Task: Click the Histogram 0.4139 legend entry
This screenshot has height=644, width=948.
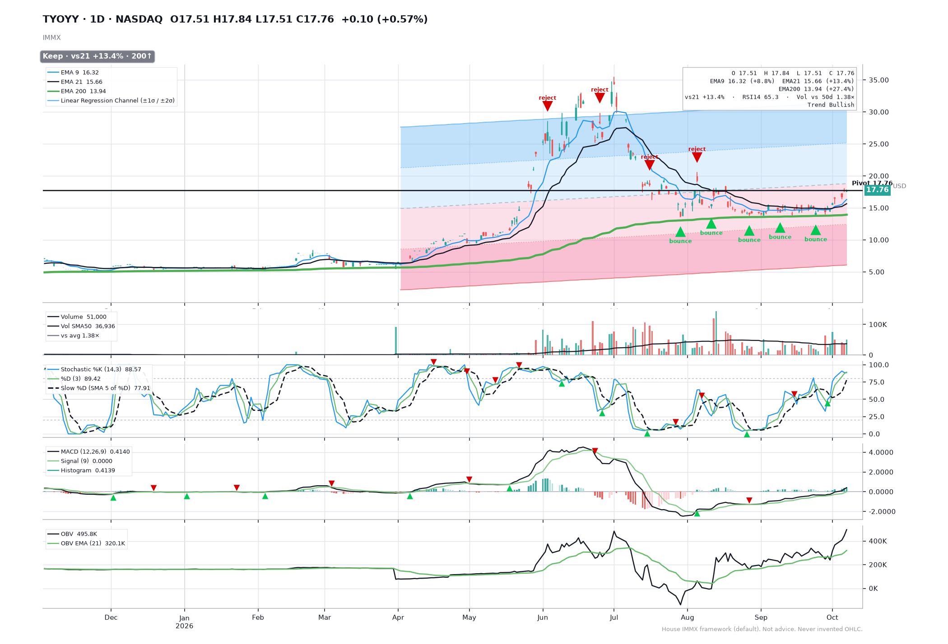Action: click(81, 471)
